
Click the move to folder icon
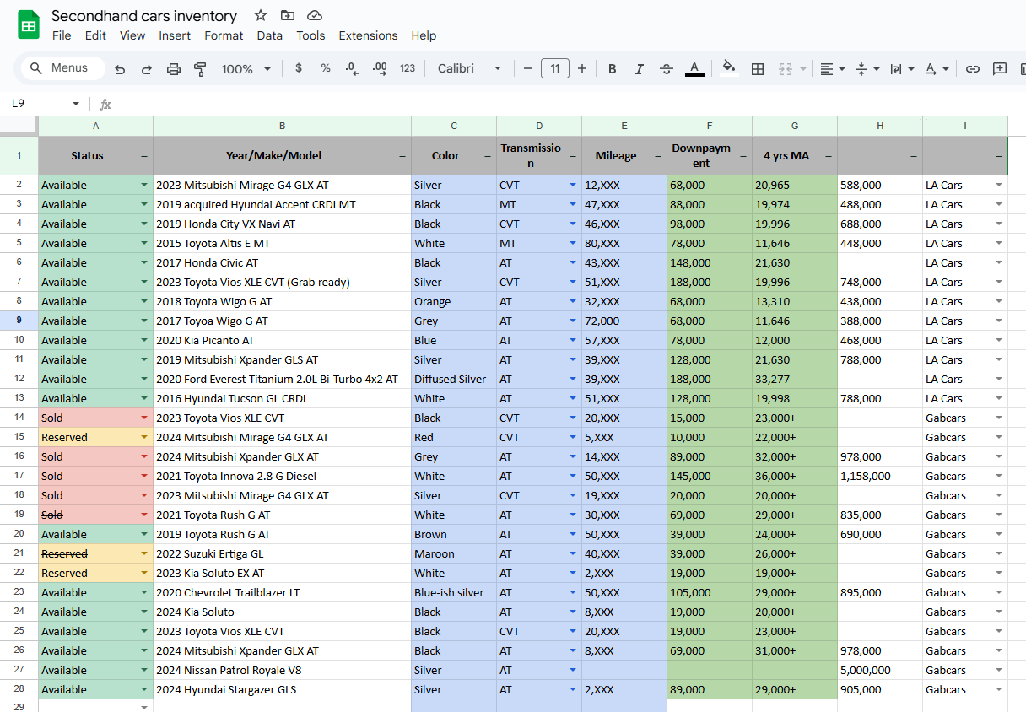click(x=288, y=15)
